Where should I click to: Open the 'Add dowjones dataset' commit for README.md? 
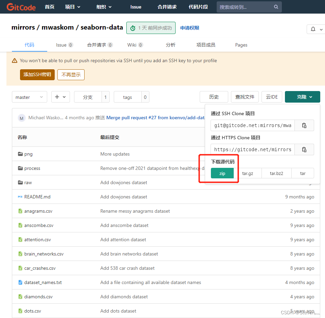click(124, 197)
